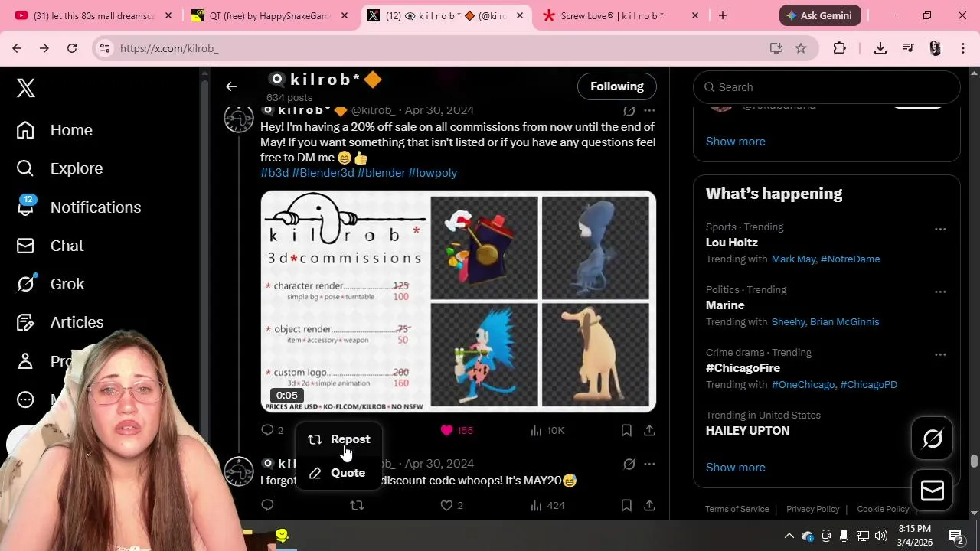Open the #NotreDame hashtag link
980x551 pixels.
click(x=850, y=259)
